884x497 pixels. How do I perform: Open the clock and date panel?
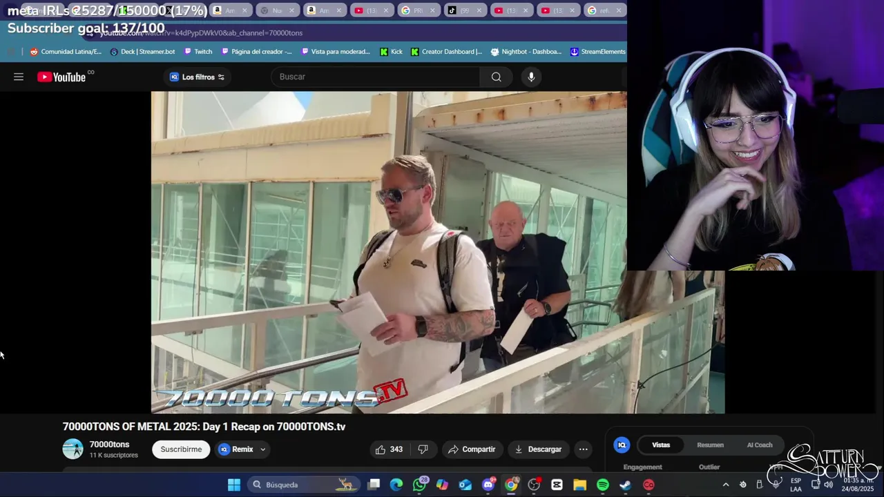tap(858, 485)
